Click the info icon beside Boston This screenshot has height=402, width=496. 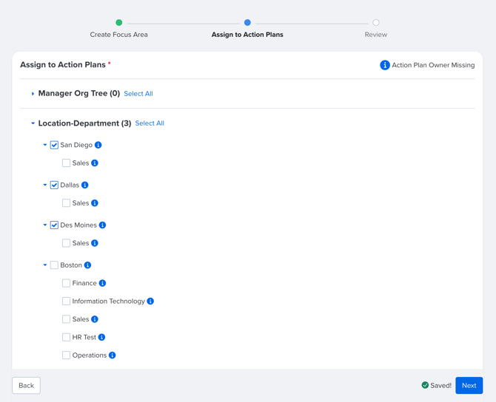[88, 265]
